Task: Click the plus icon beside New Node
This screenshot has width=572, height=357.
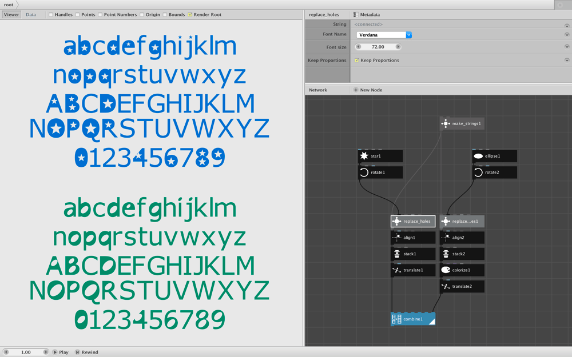Action: pyautogui.click(x=356, y=90)
